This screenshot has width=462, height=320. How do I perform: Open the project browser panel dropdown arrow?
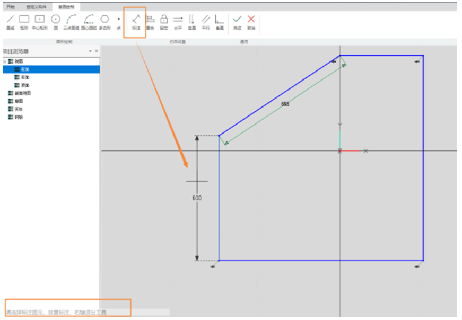pyautogui.click(x=90, y=51)
